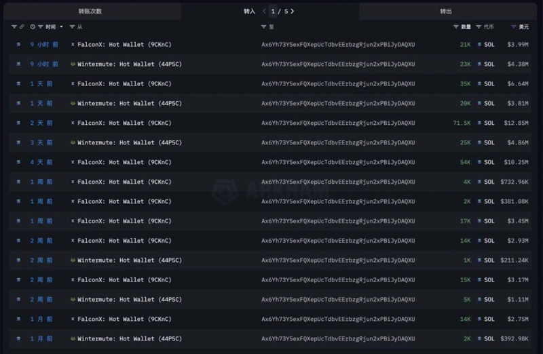Click the clock icon beside 时间
Image resolution: width=543 pixels, height=354 pixels.
tap(33, 27)
